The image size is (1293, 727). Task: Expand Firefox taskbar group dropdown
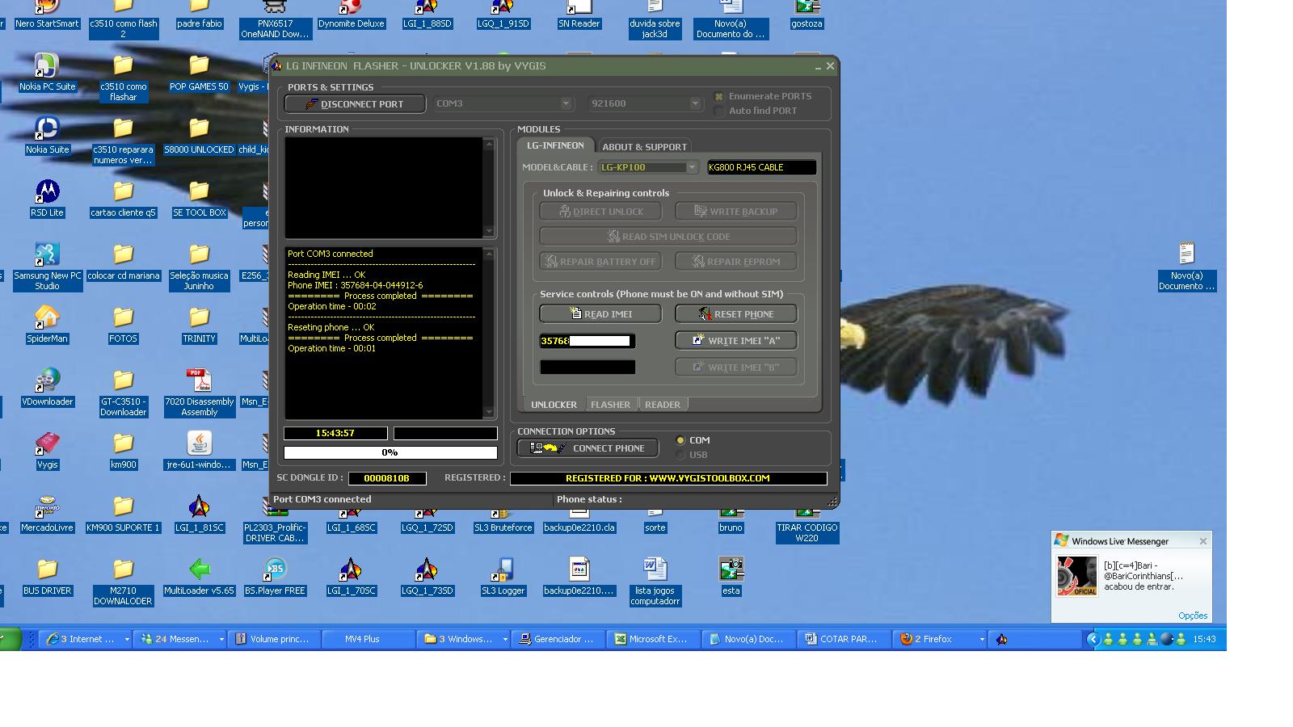[982, 639]
